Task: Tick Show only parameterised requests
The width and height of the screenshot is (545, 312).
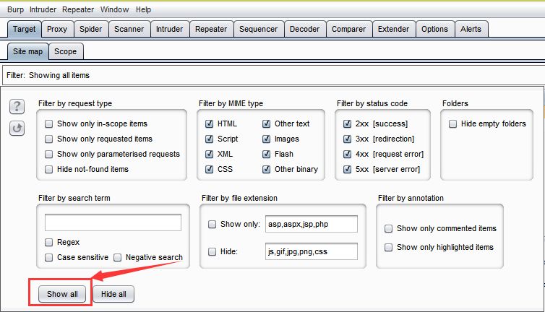Action: click(48, 154)
